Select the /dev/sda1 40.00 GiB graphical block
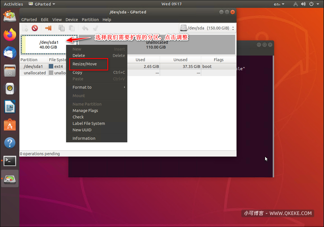Viewport: 324px width, 227px height. 49,45
